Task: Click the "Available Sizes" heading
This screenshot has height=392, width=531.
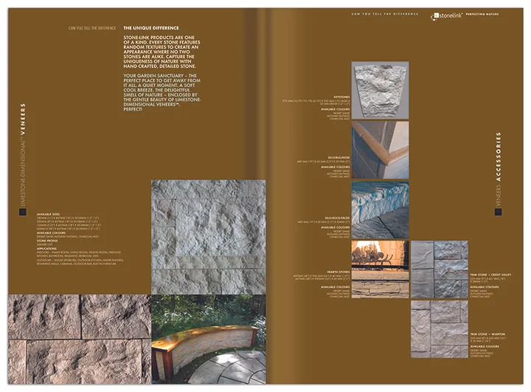Action: click(x=48, y=214)
